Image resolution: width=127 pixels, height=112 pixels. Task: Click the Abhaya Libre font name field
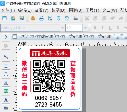pyautogui.click(x=30, y=28)
